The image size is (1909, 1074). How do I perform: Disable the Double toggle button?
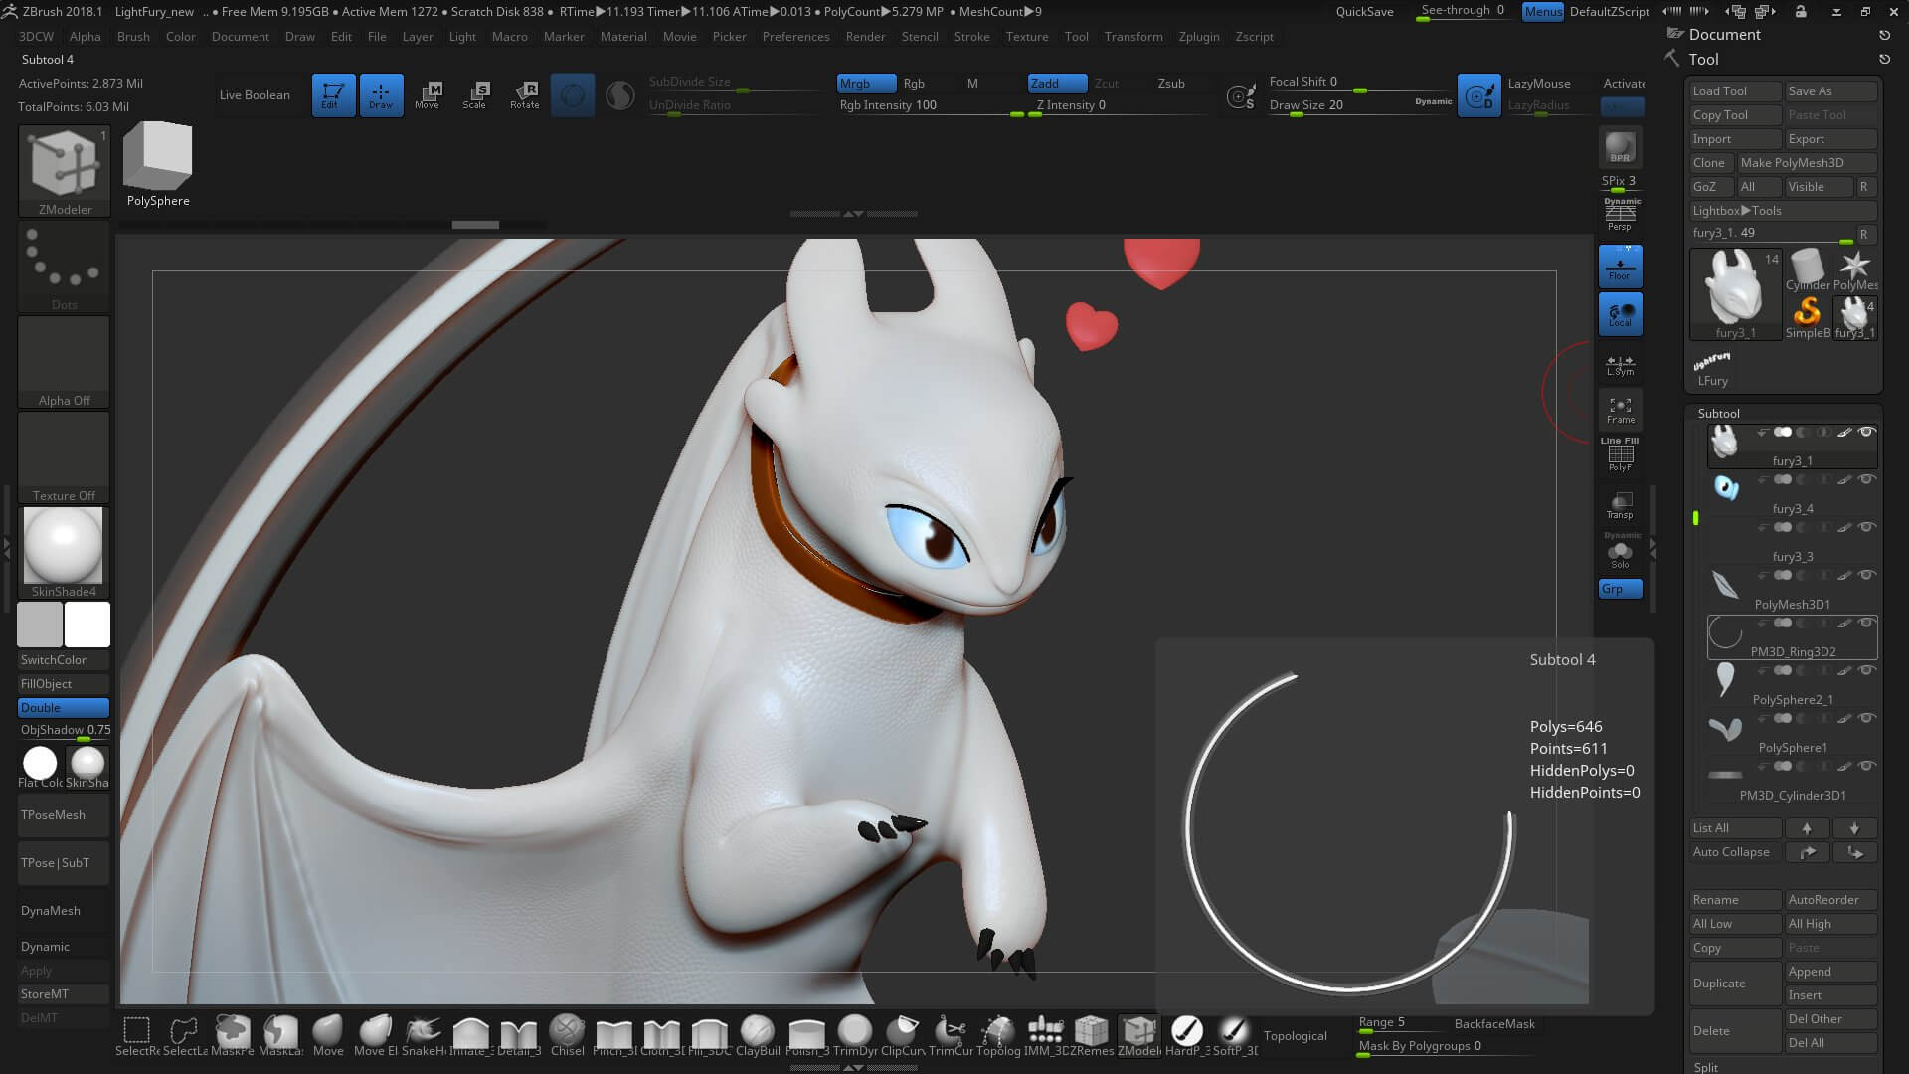[x=64, y=708]
